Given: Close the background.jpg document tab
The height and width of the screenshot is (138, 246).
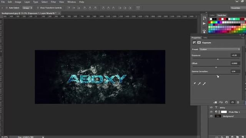Looking at the screenshot, I should [x=59, y=13].
